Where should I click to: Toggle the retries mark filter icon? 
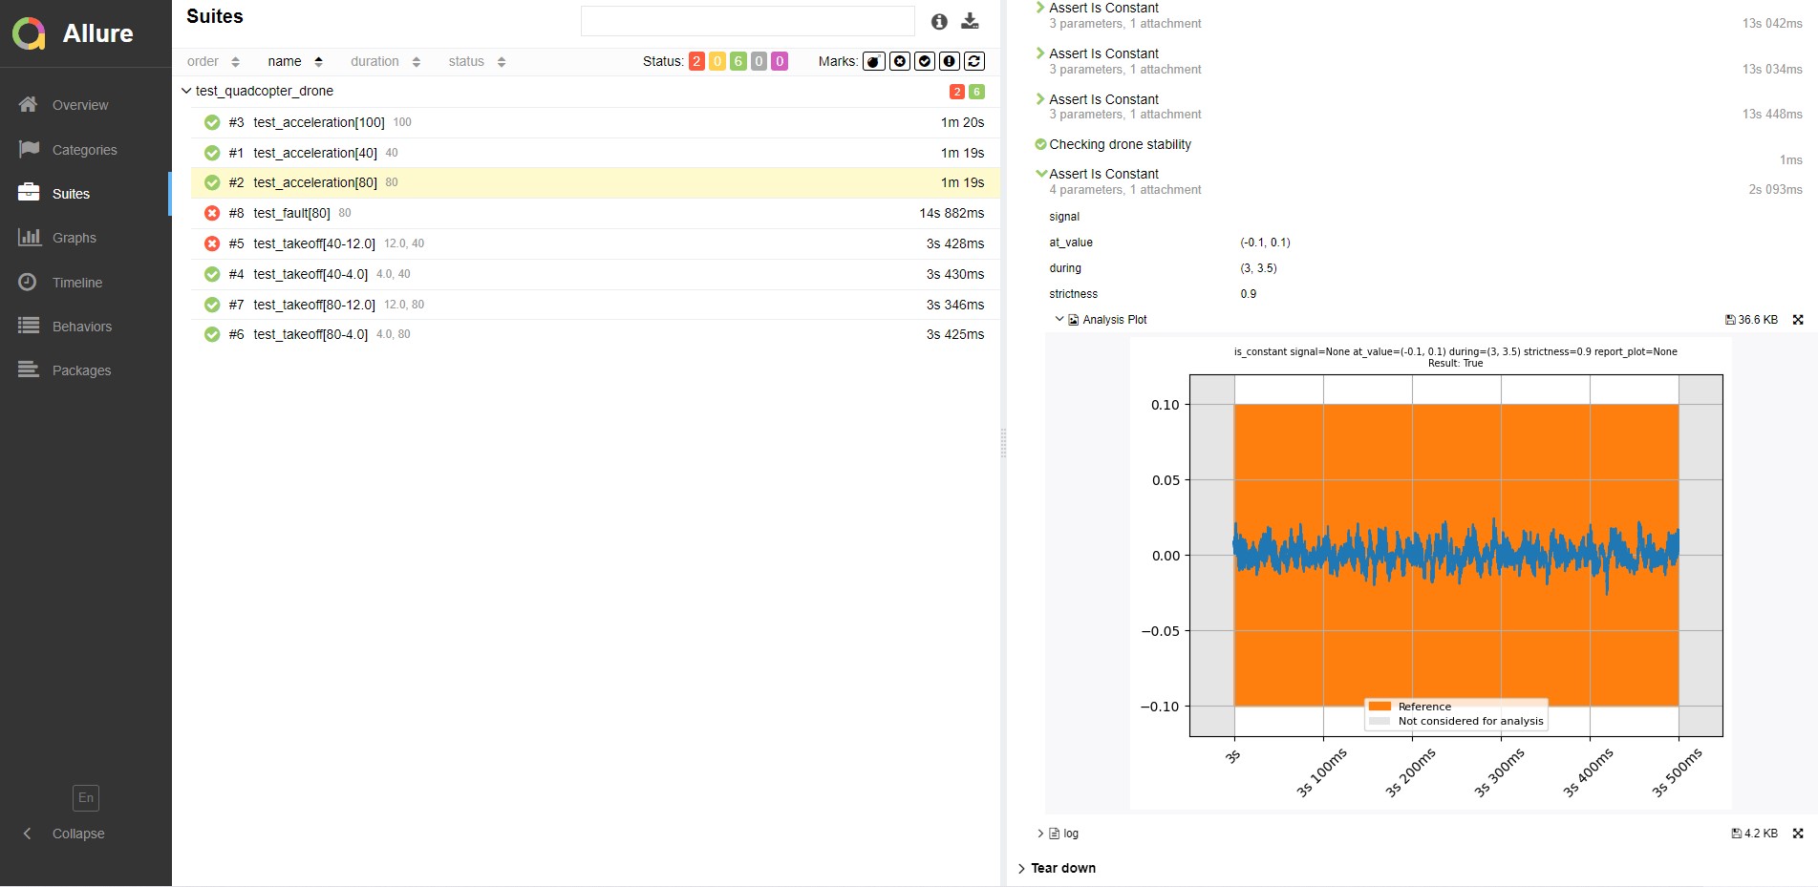(x=974, y=61)
